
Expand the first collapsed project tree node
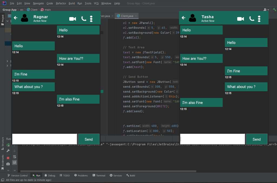click(7, 61)
